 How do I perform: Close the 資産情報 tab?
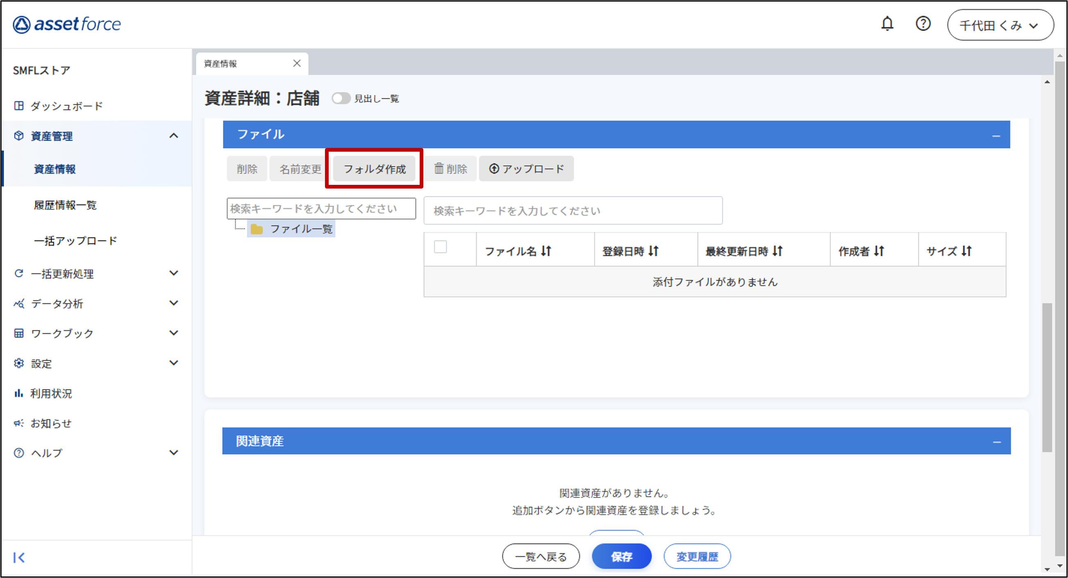coord(296,63)
